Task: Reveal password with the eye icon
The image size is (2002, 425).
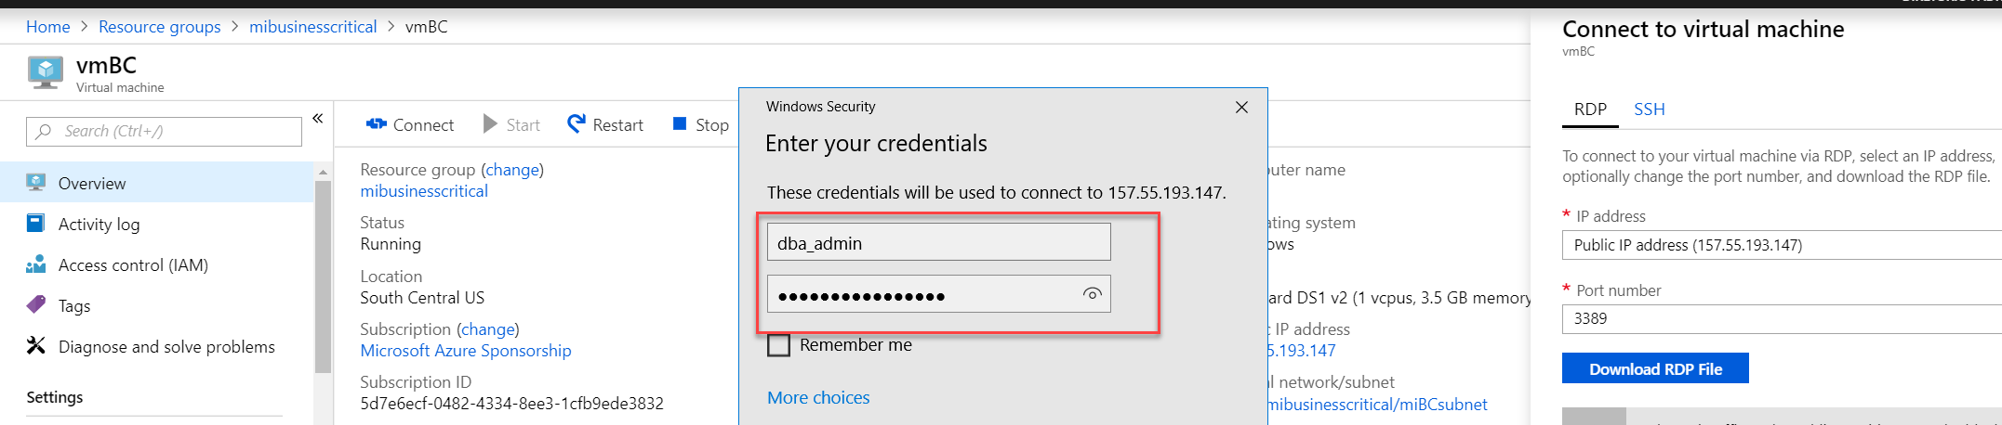Action: click(x=1092, y=294)
